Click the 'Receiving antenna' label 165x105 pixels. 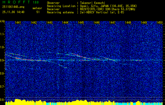coord(60,12)
